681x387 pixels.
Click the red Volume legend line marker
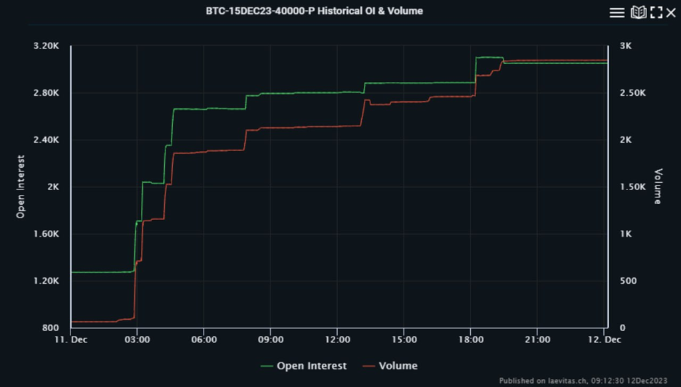[368, 366]
